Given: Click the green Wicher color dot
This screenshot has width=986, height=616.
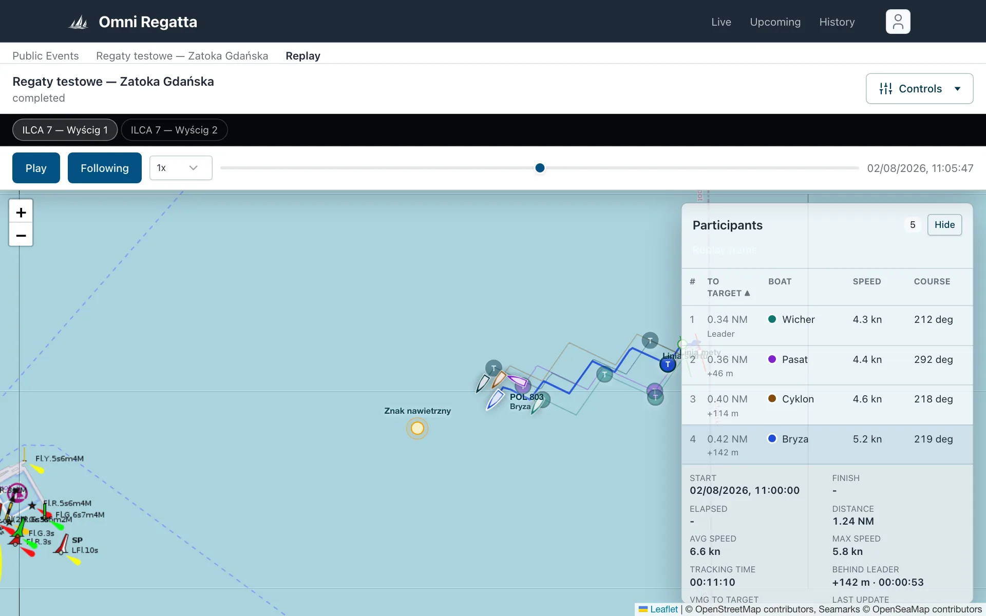Looking at the screenshot, I should (x=772, y=319).
